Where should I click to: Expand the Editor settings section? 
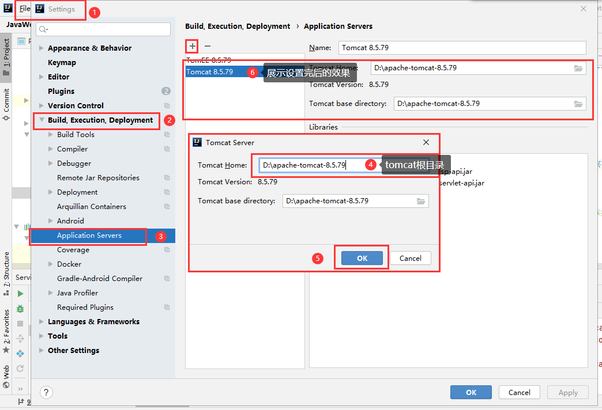(41, 77)
